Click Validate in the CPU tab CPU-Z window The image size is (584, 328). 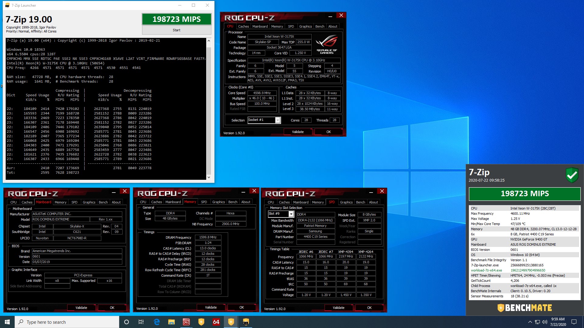tap(298, 132)
